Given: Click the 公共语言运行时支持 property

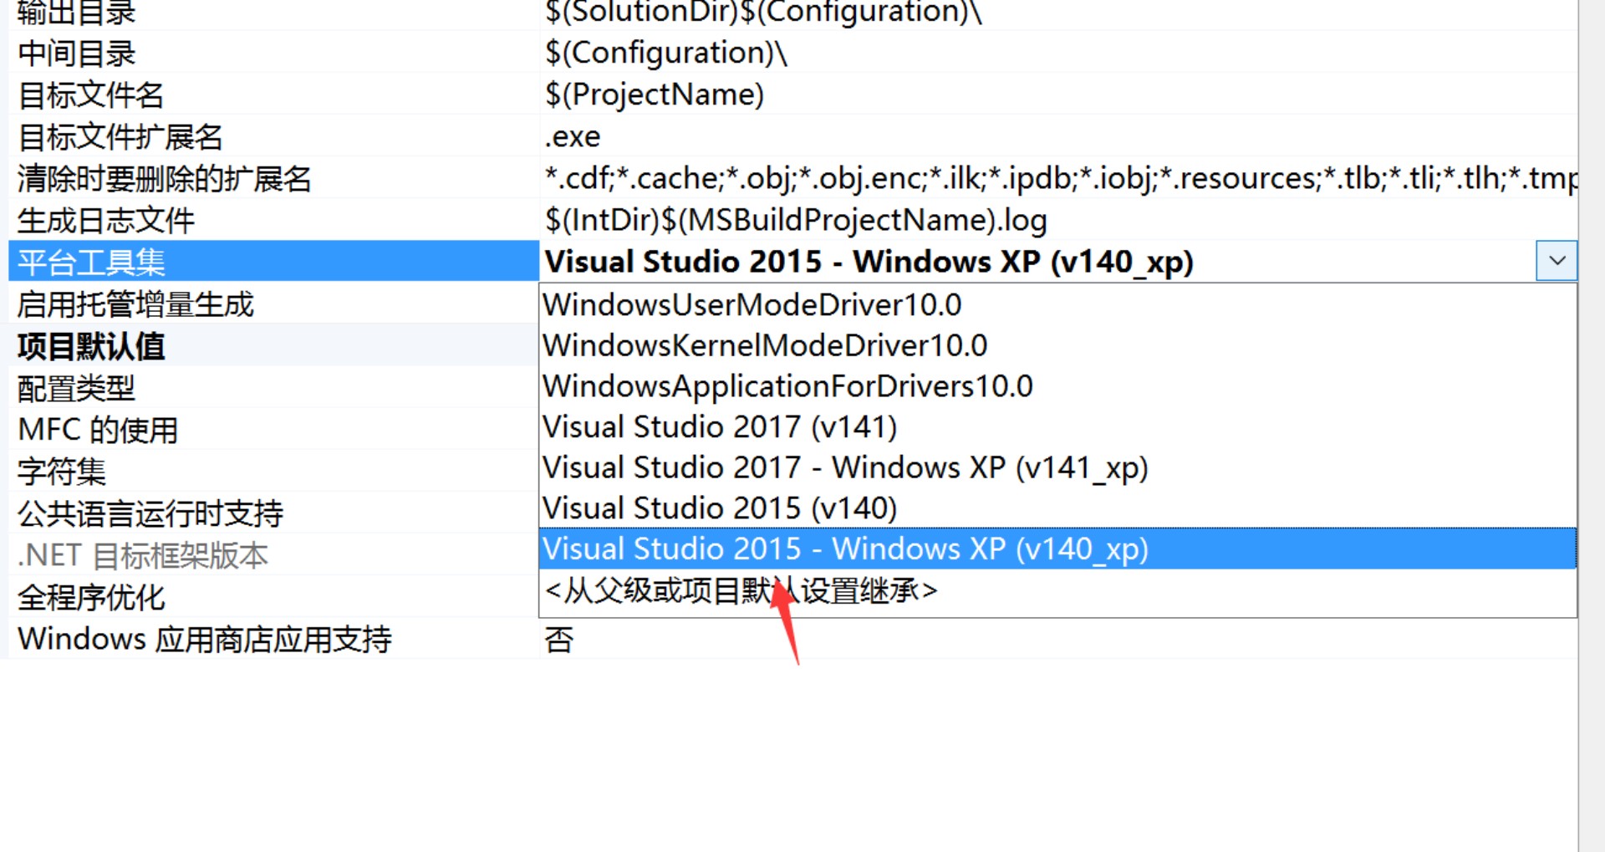Looking at the screenshot, I should click(x=150, y=513).
